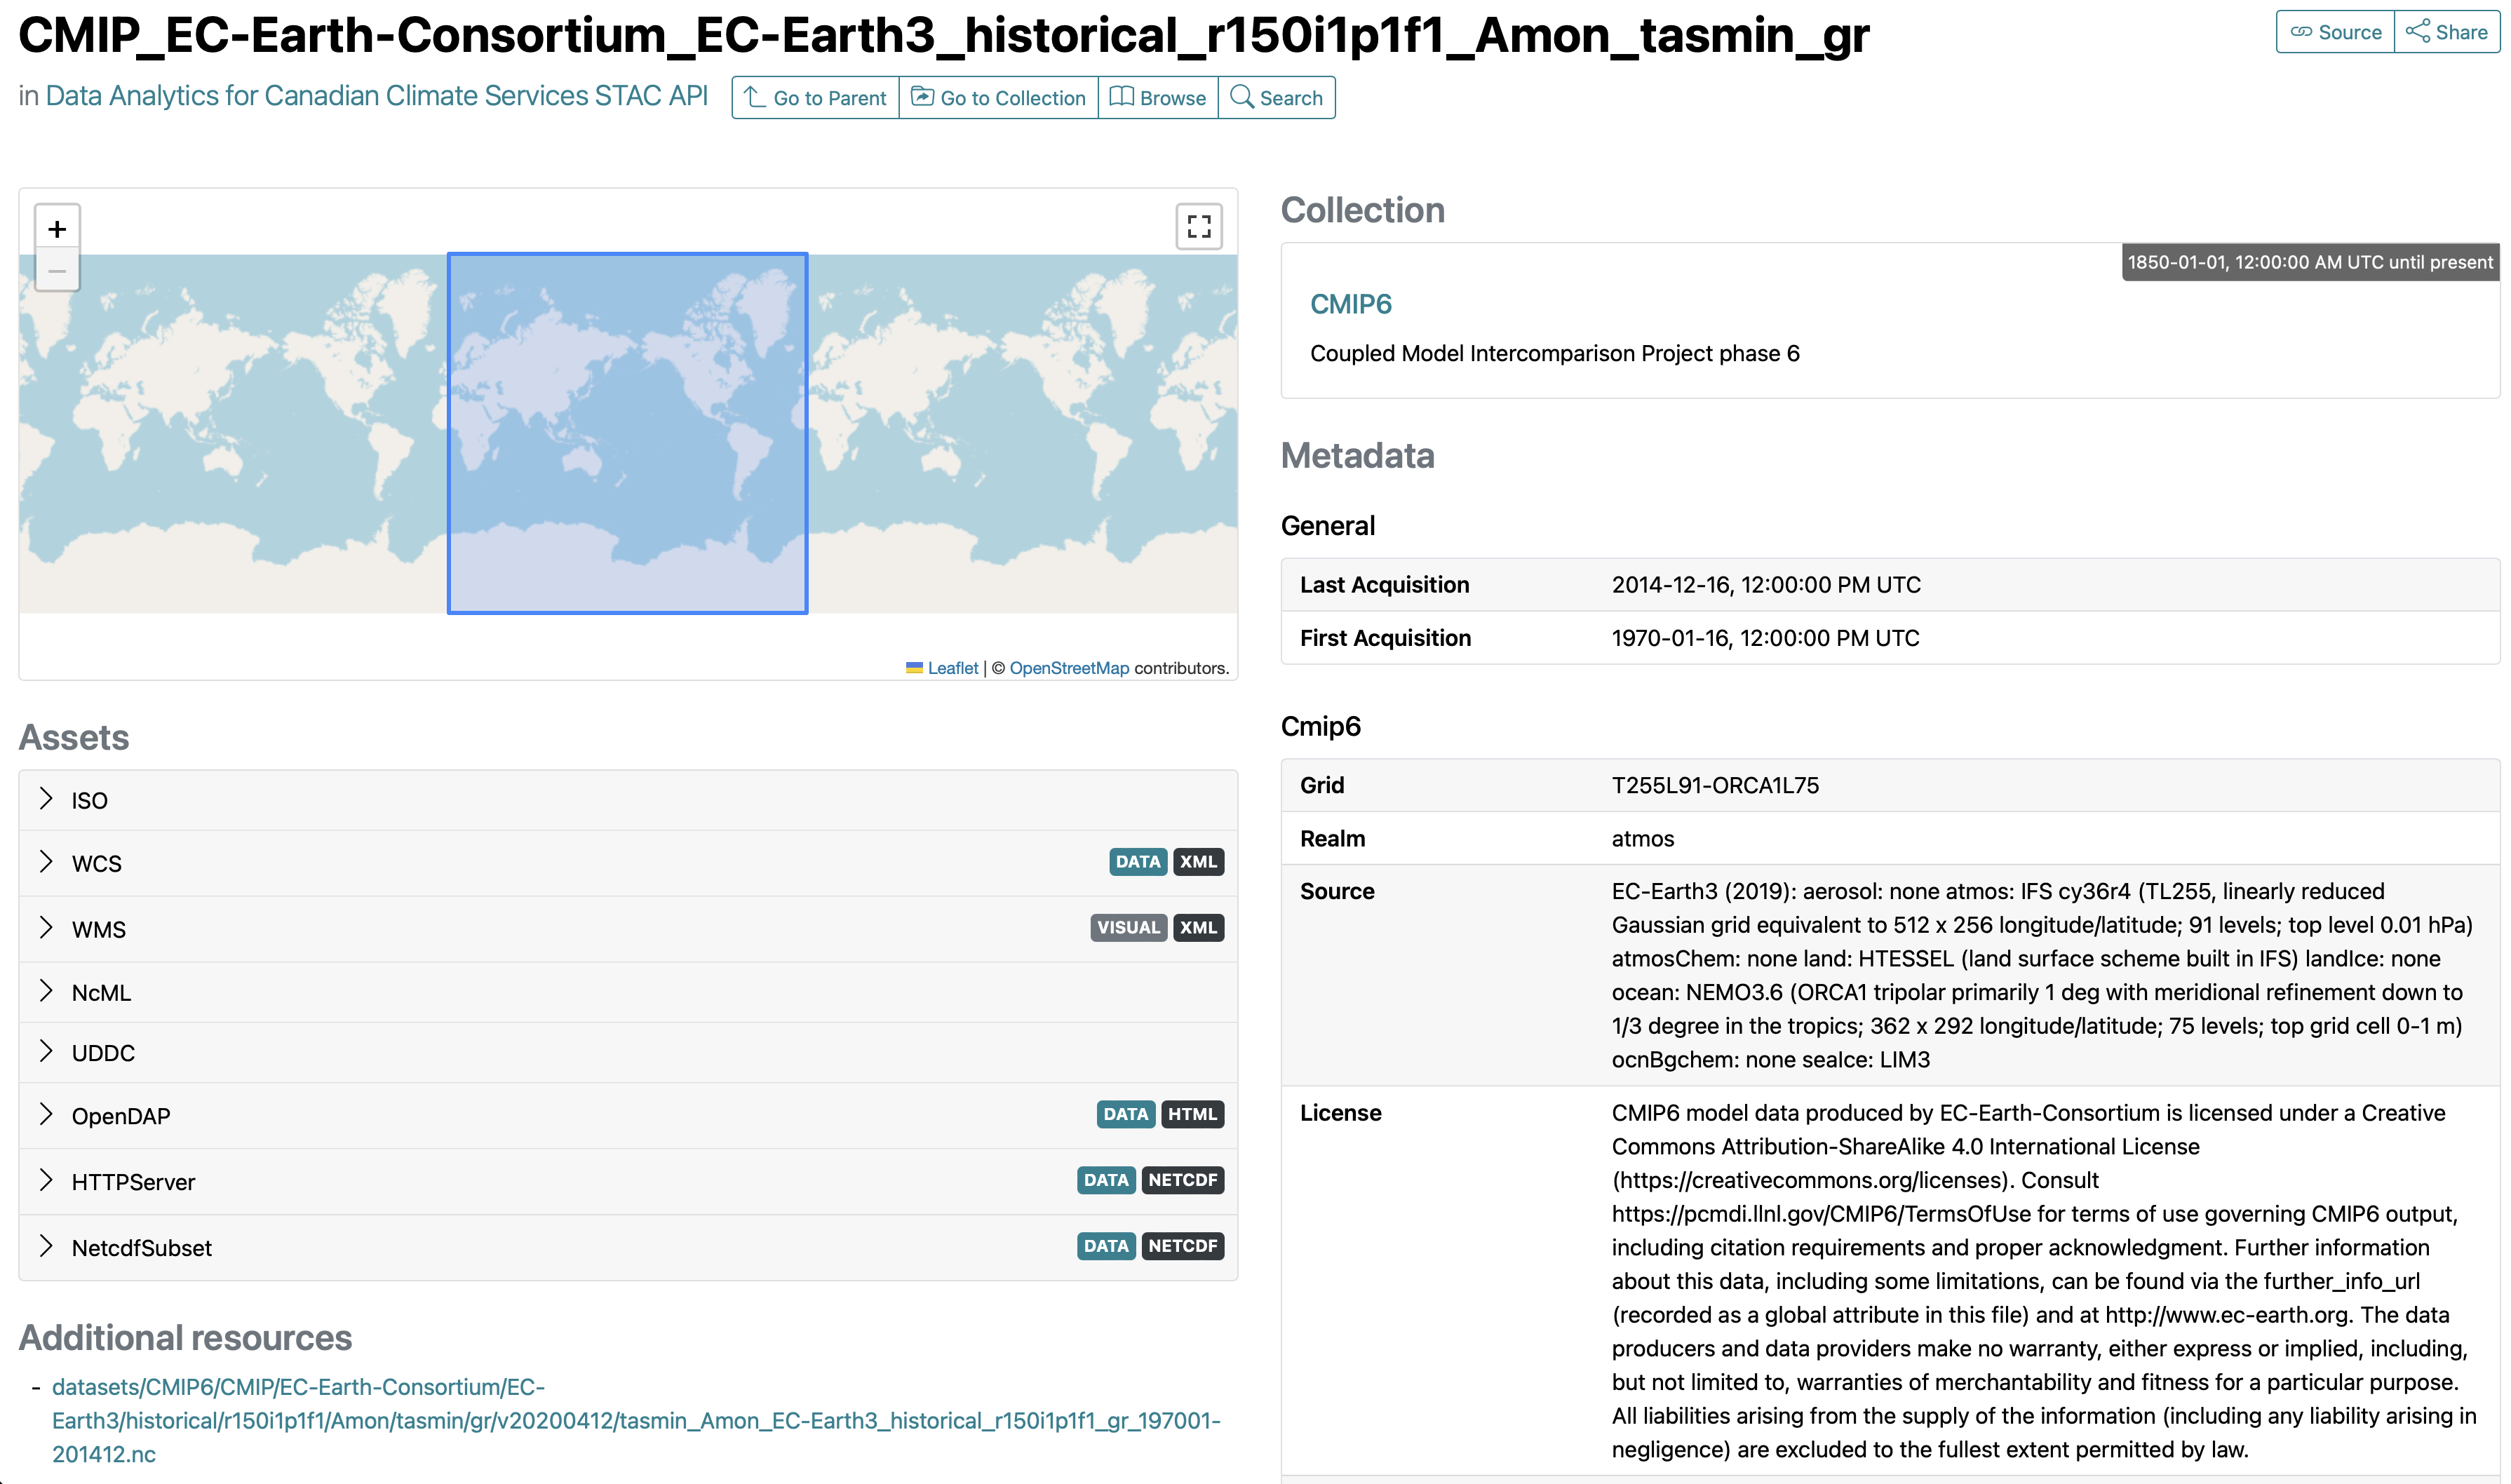The height and width of the screenshot is (1484, 2511).
Task: Click the fullscreen expand icon
Action: [1199, 226]
